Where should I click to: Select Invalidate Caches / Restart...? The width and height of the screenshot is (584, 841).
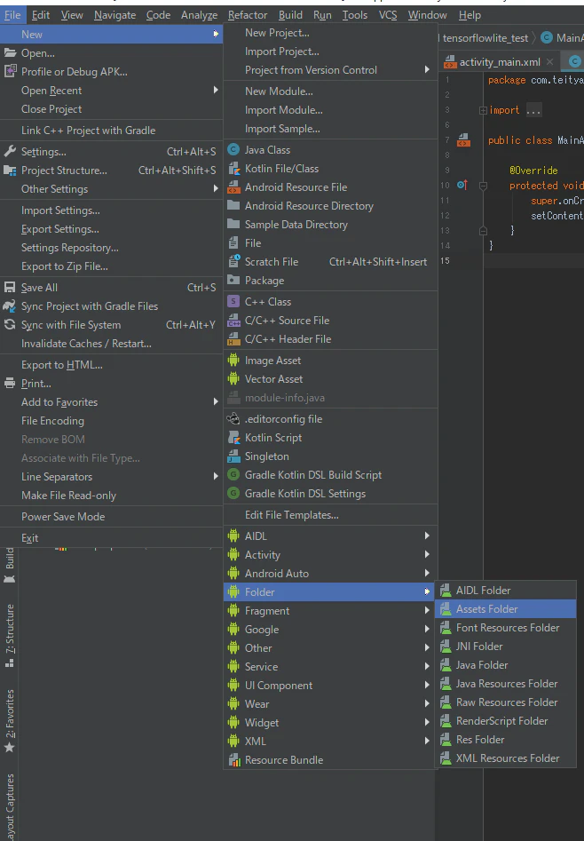[x=112, y=344]
